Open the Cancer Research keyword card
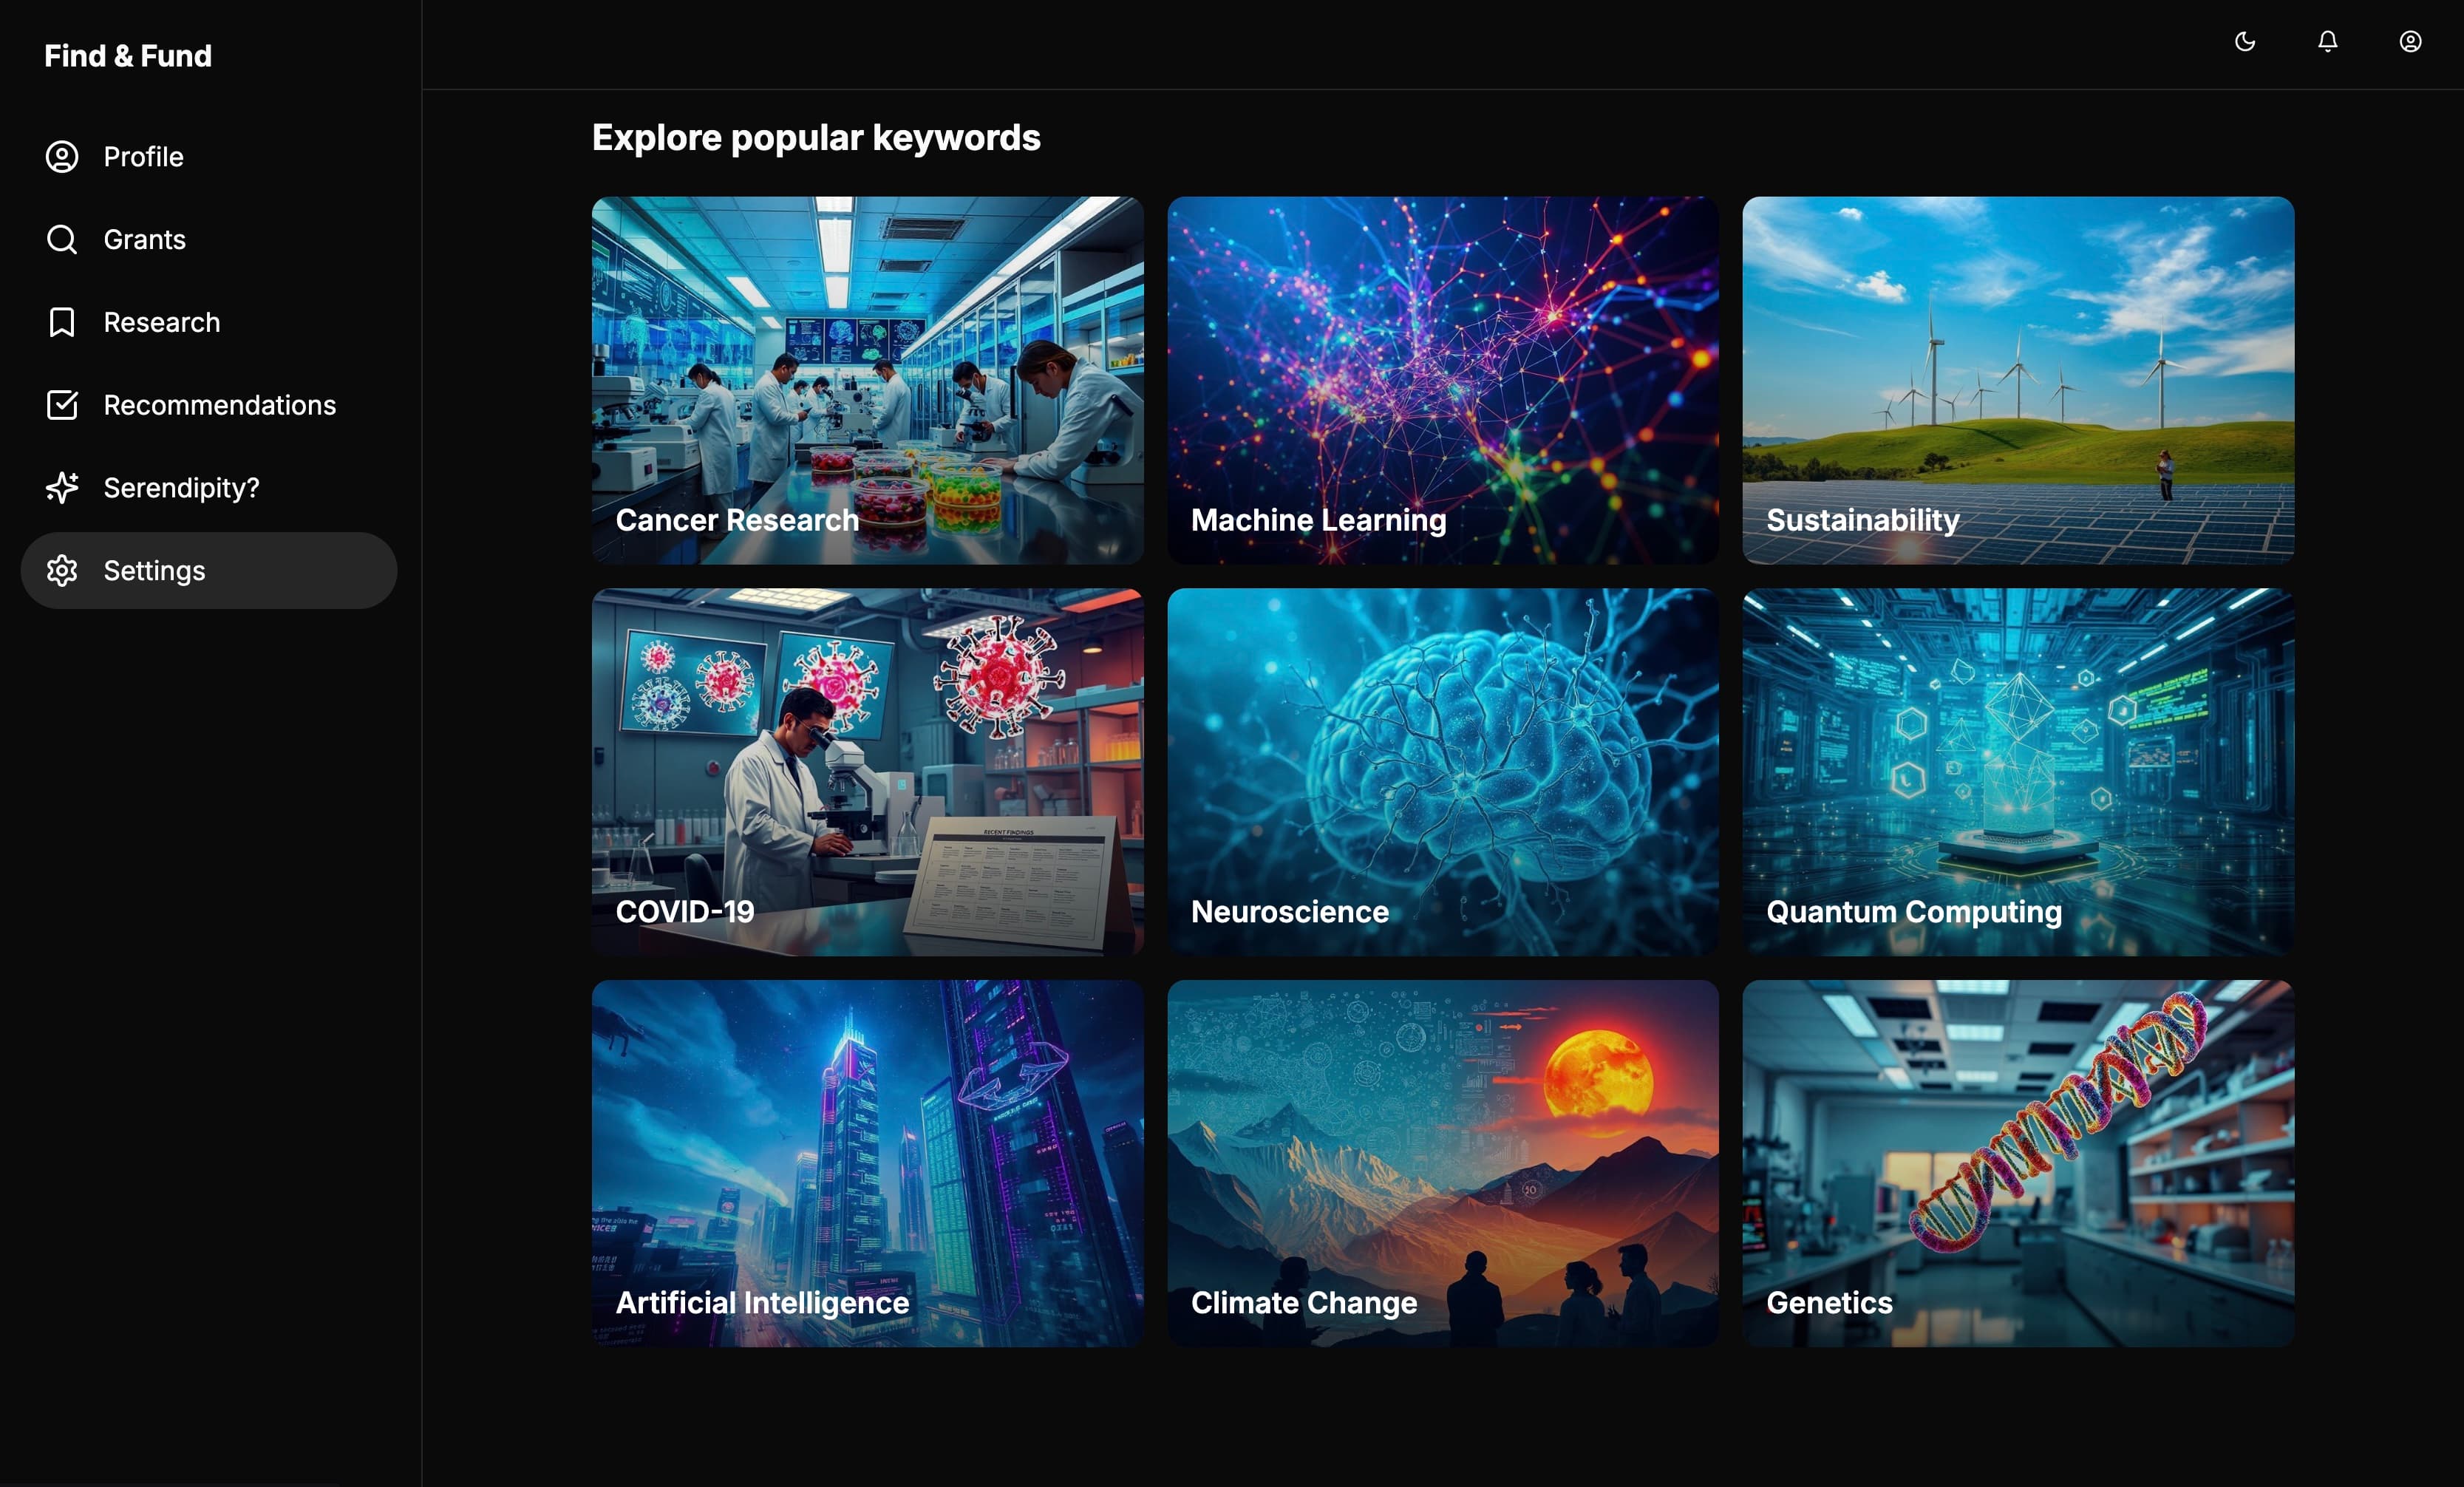 pyautogui.click(x=868, y=380)
